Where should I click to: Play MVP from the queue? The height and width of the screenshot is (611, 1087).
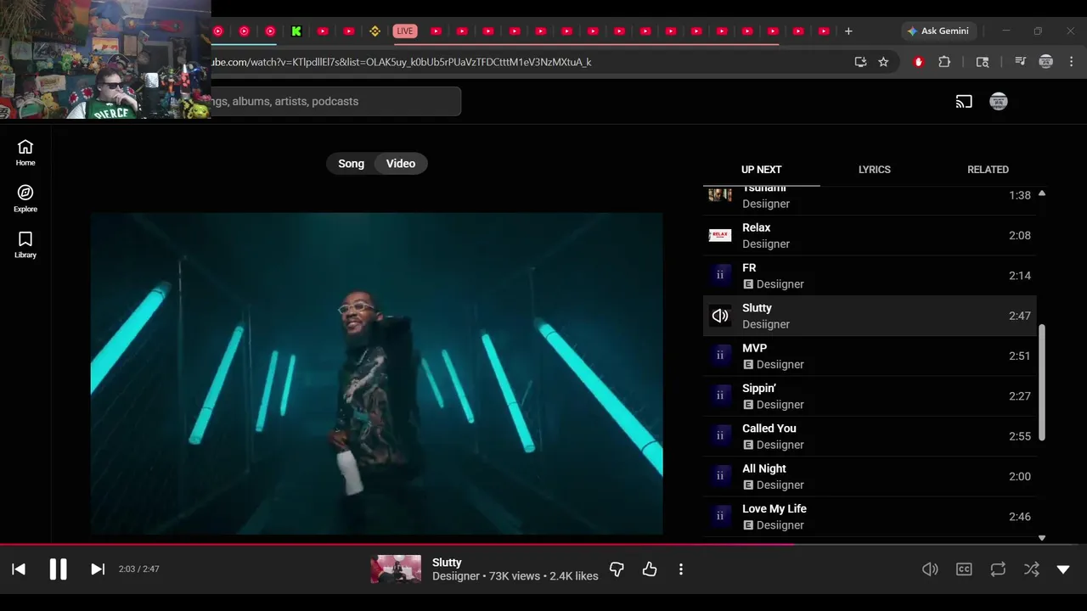click(870, 356)
